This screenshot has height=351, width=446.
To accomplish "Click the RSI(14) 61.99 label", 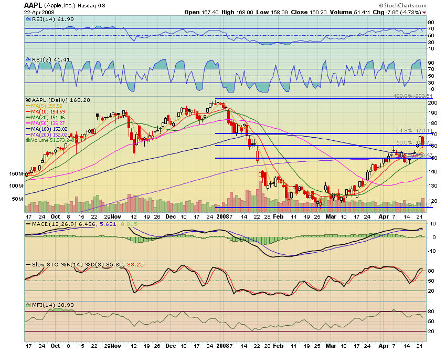I will pos(53,19).
